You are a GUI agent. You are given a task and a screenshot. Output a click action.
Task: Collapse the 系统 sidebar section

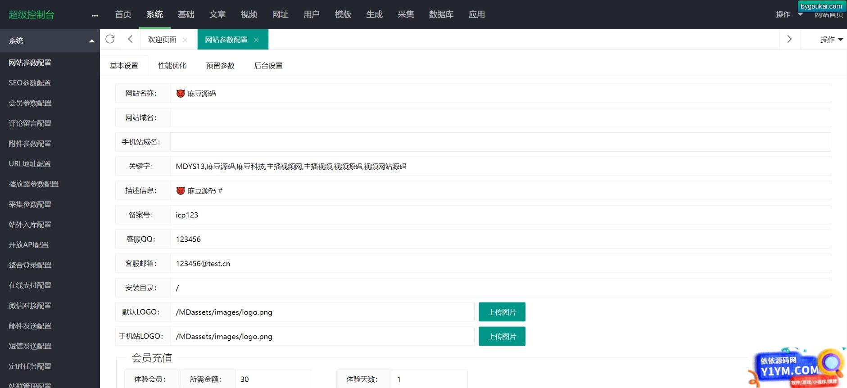[92, 41]
